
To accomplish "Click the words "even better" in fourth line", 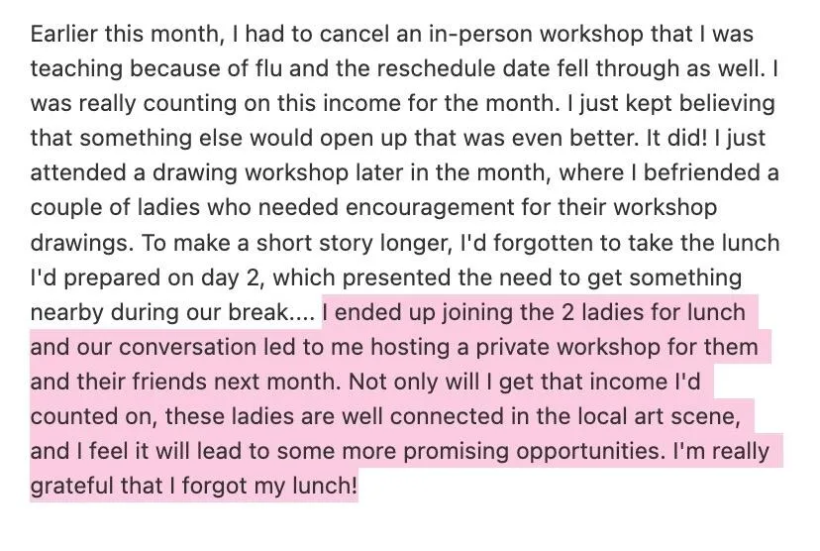I will click(574, 138).
